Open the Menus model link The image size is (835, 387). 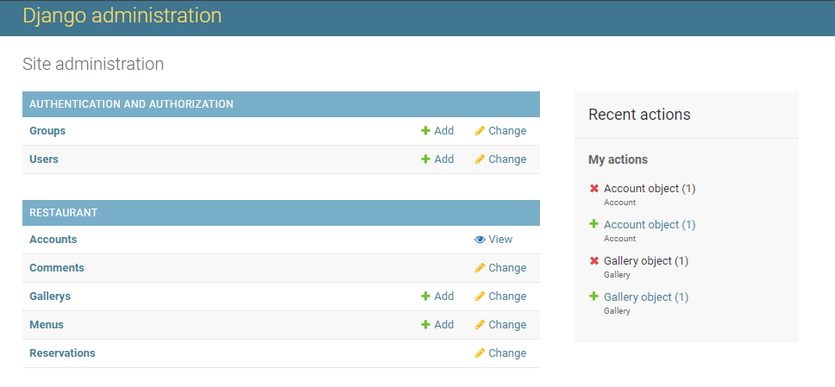pyautogui.click(x=47, y=325)
